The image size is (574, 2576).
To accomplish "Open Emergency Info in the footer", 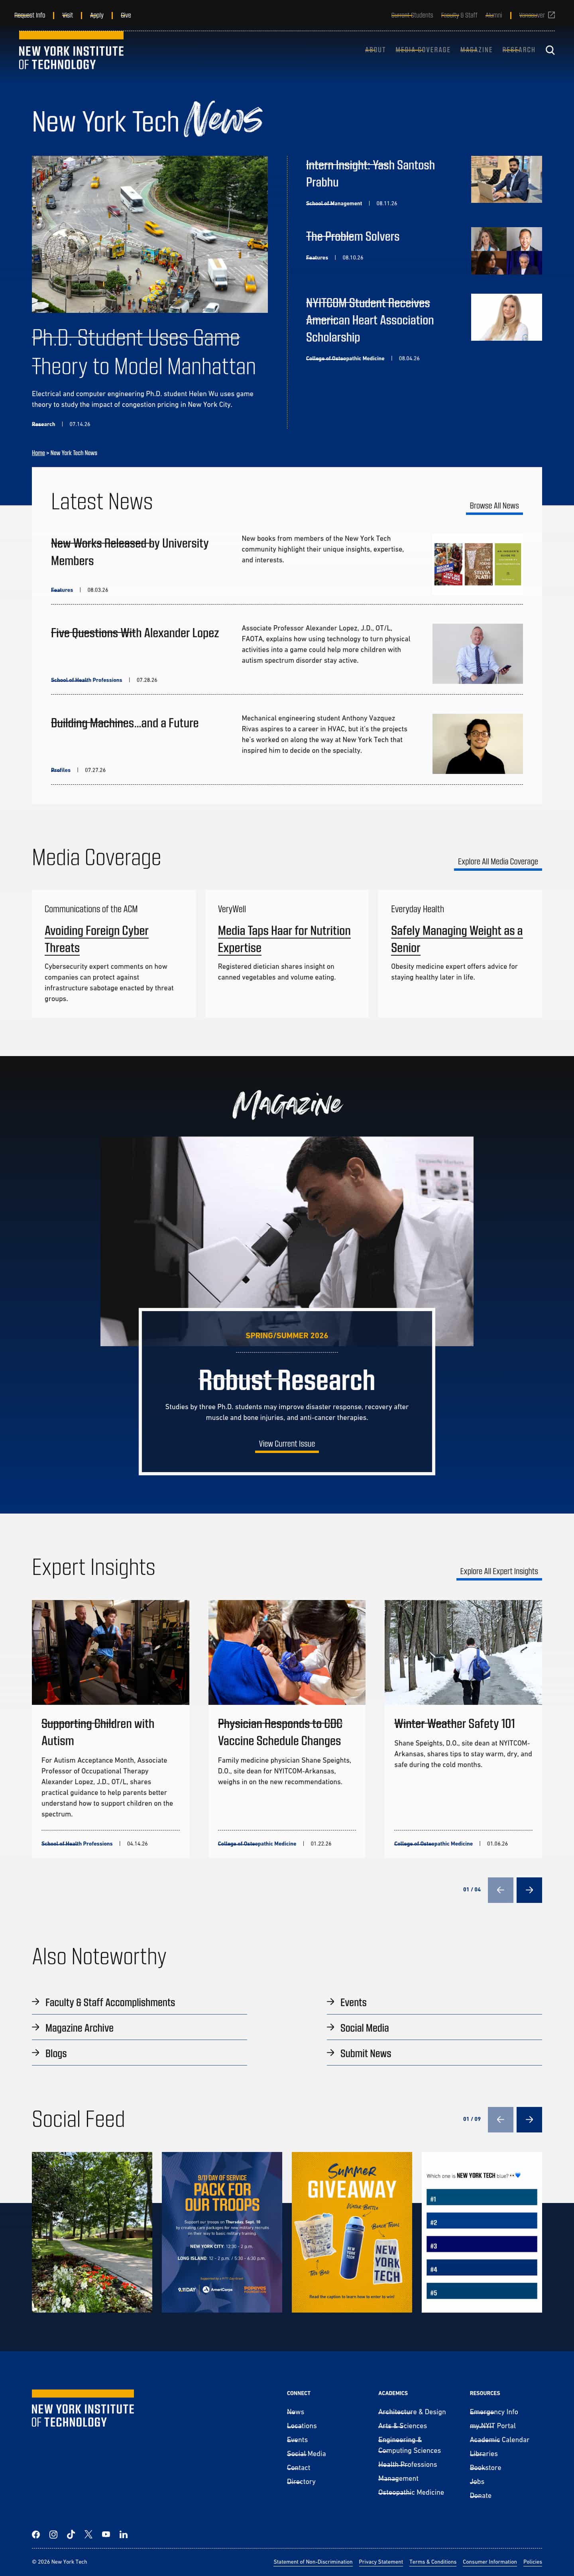I will pos(494,2411).
